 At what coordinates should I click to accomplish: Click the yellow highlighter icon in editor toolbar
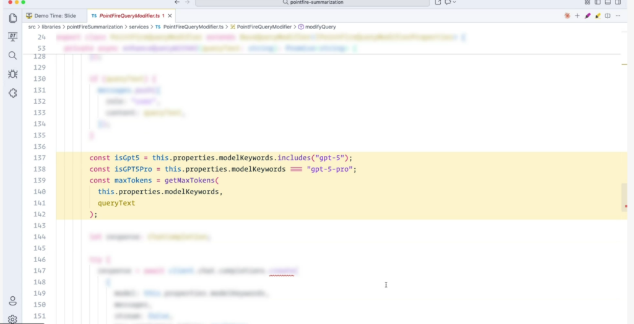597,15
